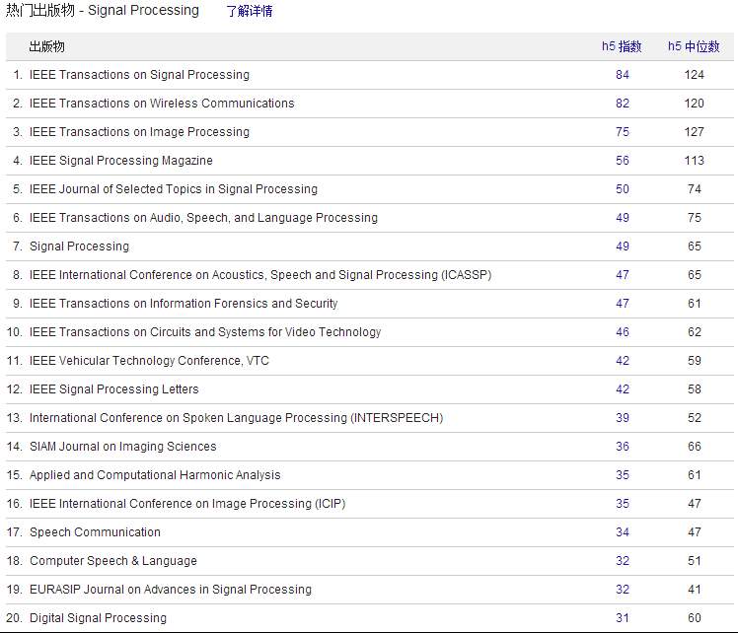This screenshot has width=738, height=633.
Task: Select the IEEE Signal Processing Magazine title
Action: click(121, 161)
